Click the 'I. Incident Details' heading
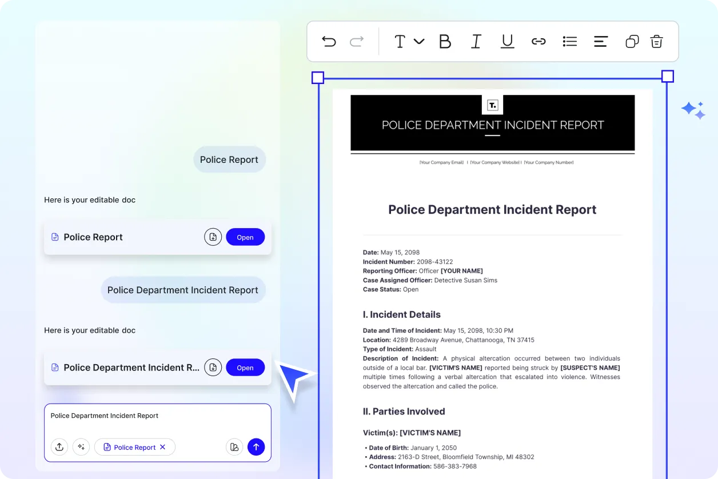Image resolution: width=718 pixels, height=479 pixels. [402, 314]
